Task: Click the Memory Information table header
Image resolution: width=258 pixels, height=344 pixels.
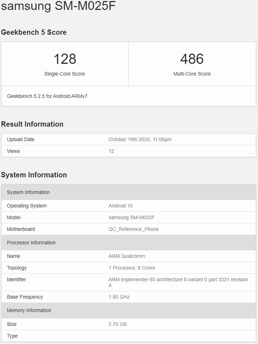Action: [x=129, y=310]
